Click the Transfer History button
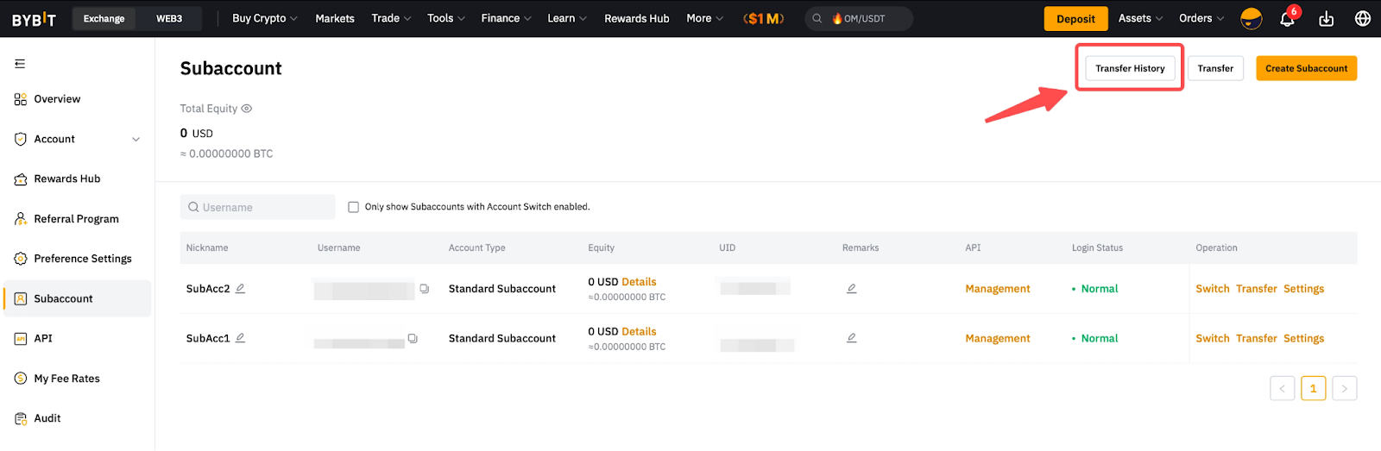This screenshot has height=451, width=1381. pyautogui.click(x=1130, y=68)
